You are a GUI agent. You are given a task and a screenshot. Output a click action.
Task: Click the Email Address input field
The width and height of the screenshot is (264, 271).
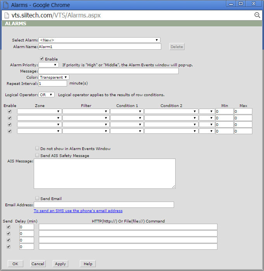click(104, 205)
